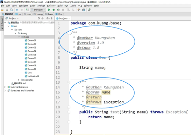The height and width of the screenshot is (135, 191).
Task: Open the Edit menu
Action: tap(8, 6)
